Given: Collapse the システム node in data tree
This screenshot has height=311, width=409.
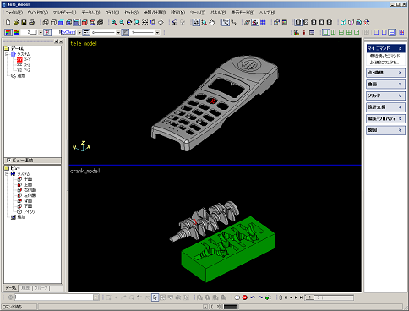Looking at the screenshot, I should (7, 54).
